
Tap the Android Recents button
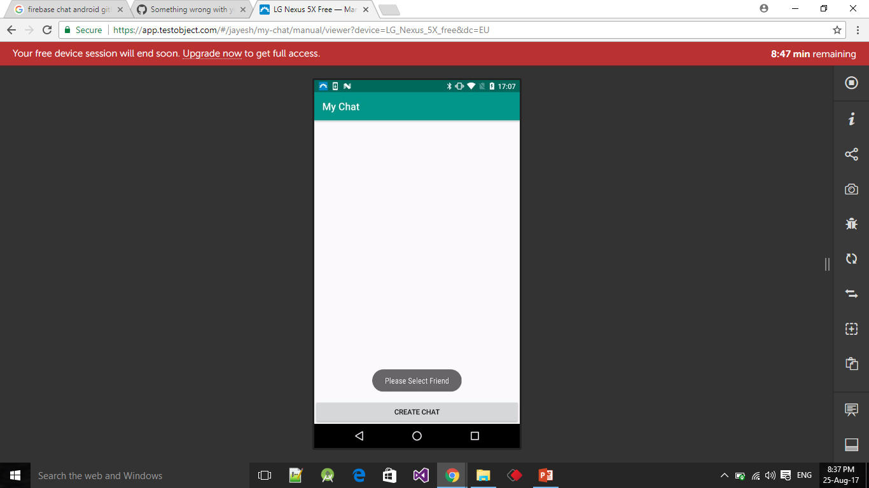click(x=475, y=436)
